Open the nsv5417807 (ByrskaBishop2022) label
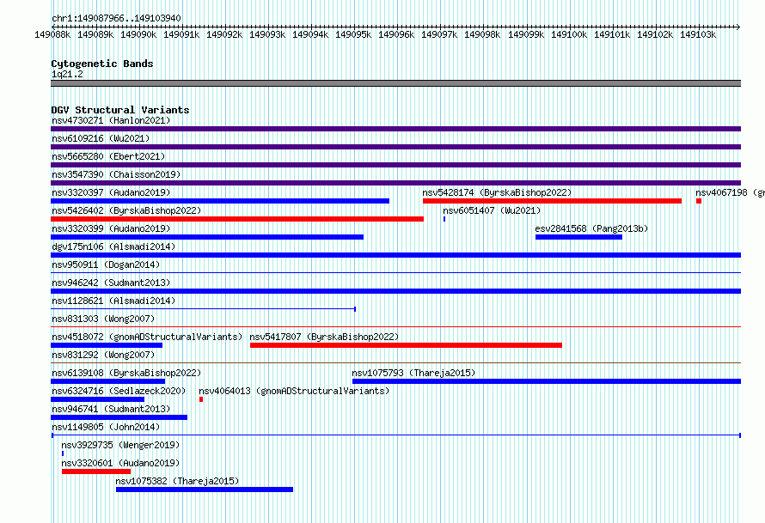This screenshot has width=765, height=523. tap(324, 337)
